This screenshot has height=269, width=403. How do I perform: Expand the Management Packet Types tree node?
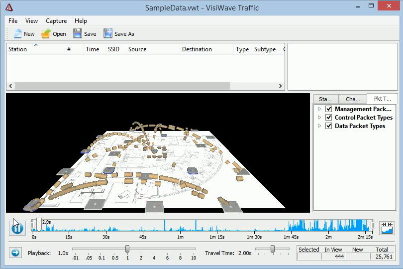pos(319,109)
